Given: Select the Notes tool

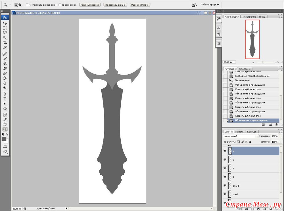Looking at the screenshot, I should click(x=5, y=115).
